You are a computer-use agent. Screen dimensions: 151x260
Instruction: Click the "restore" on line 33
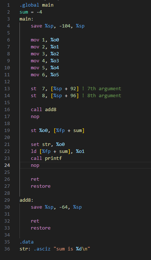click(x=41, y=228)
